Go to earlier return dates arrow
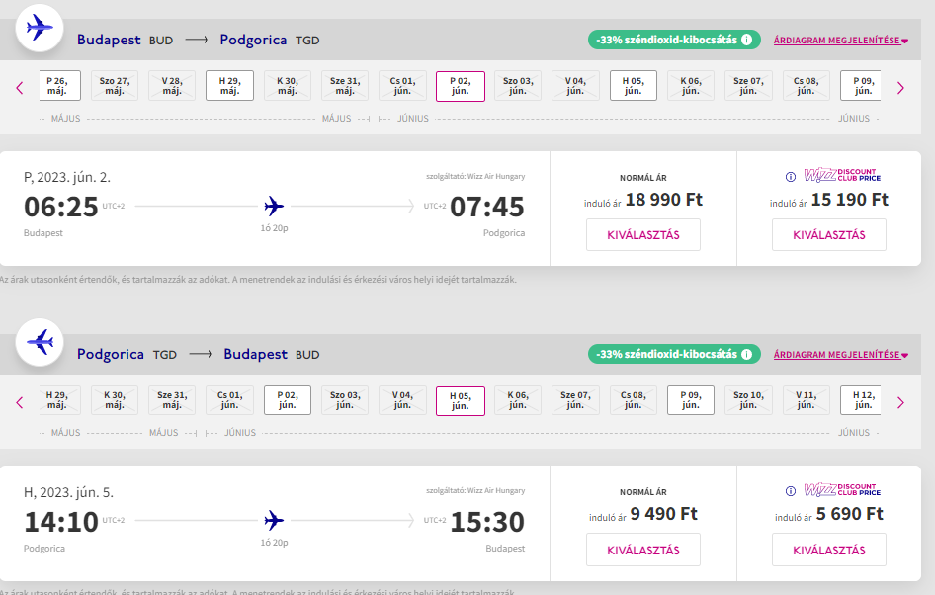The image size is (935, 595). [x=20, y=403]
